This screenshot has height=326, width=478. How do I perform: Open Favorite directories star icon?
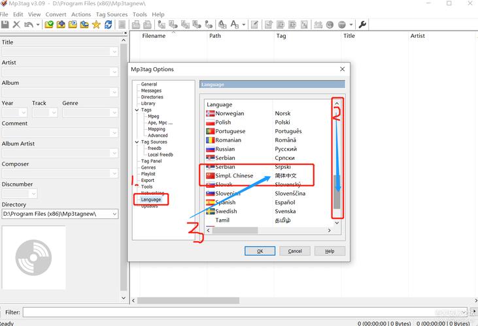coord(96,25)
